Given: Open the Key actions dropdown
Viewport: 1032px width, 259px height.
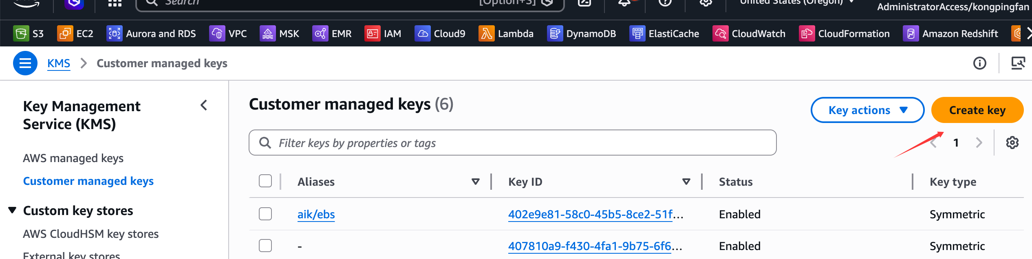Looking at the screenshot, I should (867, 110).
